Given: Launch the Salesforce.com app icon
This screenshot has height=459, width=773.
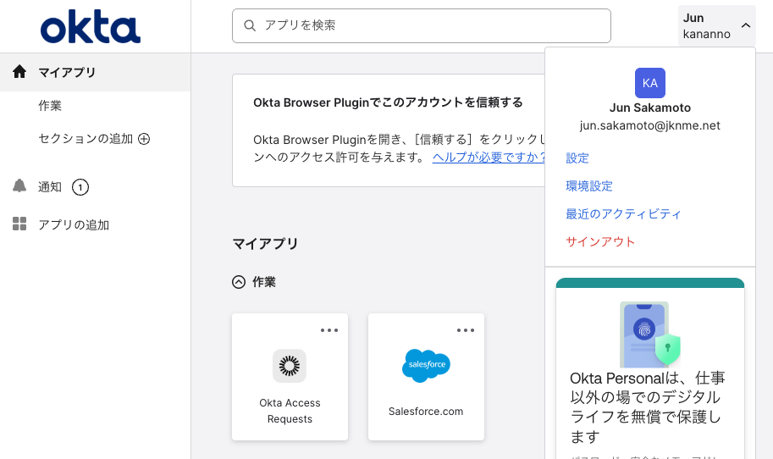Looking at the screenshot, I should (x=426, y=366).
